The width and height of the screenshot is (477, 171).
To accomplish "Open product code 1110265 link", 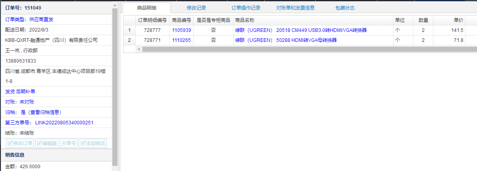I will pos(181,40).
